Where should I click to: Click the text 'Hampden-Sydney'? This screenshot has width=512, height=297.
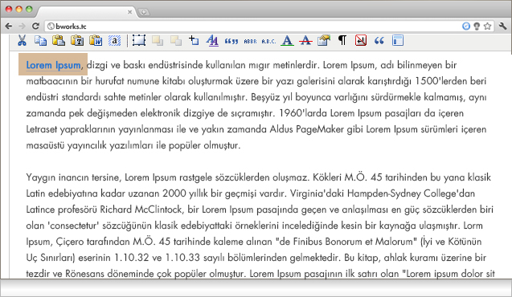click(x=384, y=193)
